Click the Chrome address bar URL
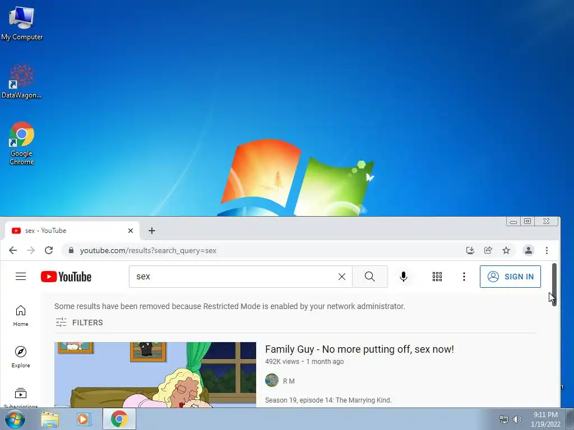The height and width of the screenshot is (430, 574). pos(148,250)
